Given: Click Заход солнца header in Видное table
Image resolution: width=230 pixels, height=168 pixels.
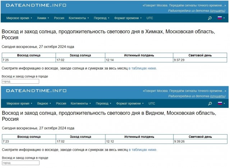Looking at the screenshot, I should click(x=80, y=137).
